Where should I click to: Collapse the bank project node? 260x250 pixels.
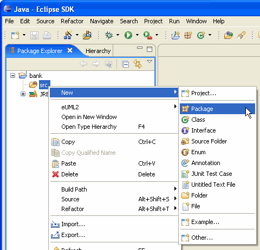point(12,76)
